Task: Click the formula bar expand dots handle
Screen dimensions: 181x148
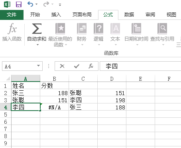Action: pos(49,66)
